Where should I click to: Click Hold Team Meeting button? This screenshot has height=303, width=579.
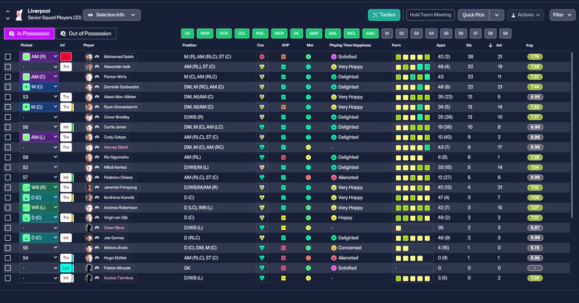[x=430, y=15]
